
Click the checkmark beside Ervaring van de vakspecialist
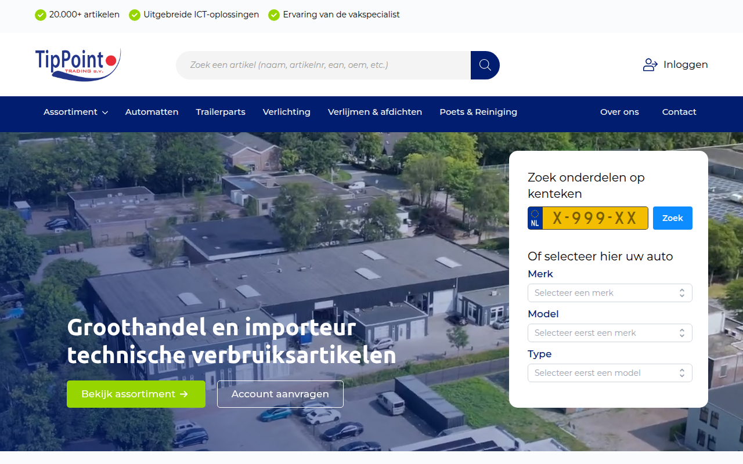[x=274, y=15]
